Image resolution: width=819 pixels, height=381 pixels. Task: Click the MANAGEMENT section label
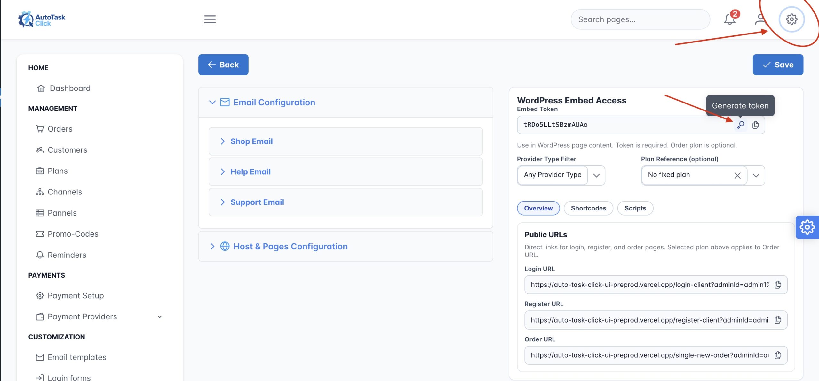point(53,108)
